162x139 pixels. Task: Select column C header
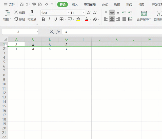pyautogui.click(x=33, y=39)
